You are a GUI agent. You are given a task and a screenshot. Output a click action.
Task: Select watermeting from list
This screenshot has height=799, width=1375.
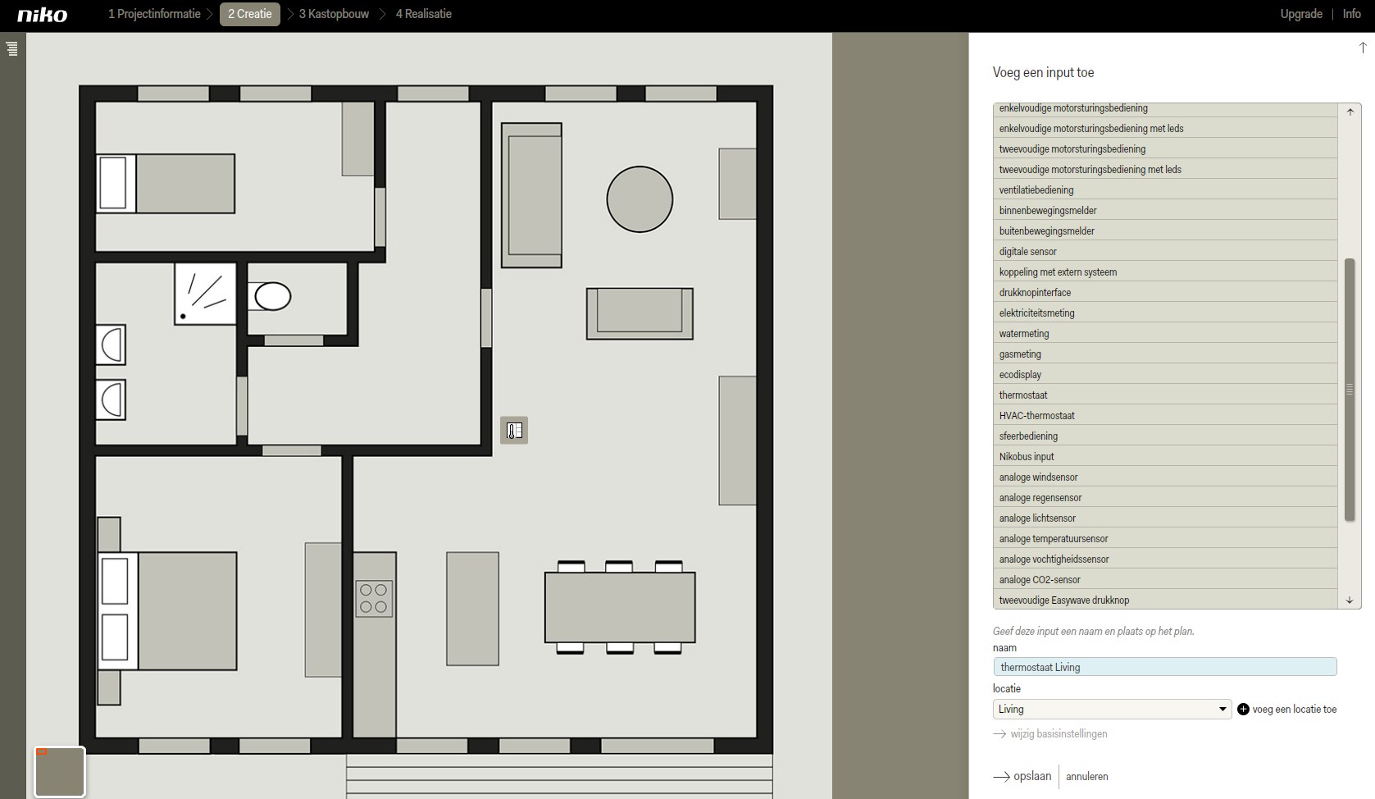1165,334
